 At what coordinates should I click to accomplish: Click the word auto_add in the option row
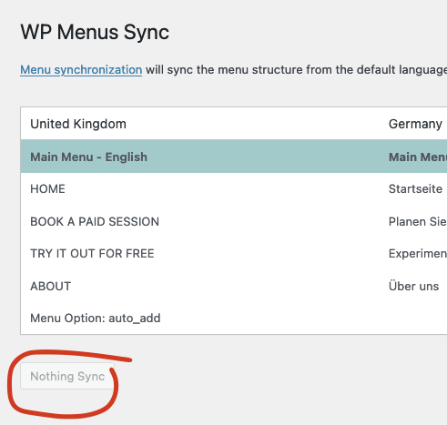click(135, 319)
